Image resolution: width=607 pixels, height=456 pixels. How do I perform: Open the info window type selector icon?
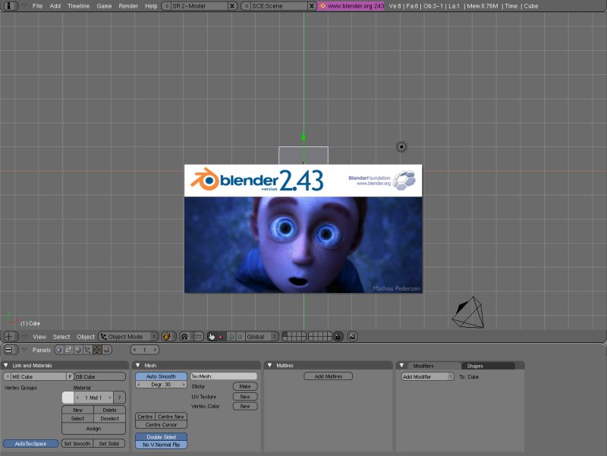(x=11, y=6)
